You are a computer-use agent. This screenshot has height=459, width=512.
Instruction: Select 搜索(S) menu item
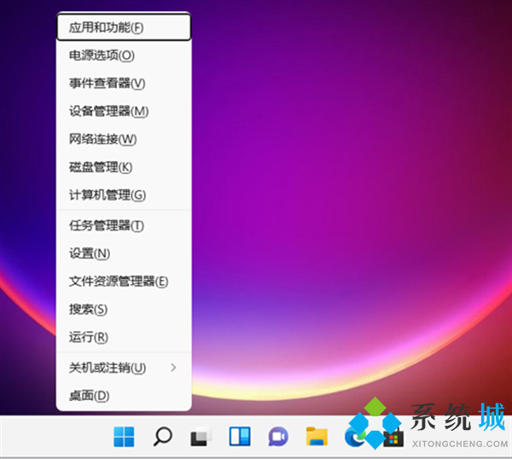click(x=124, y=309)
